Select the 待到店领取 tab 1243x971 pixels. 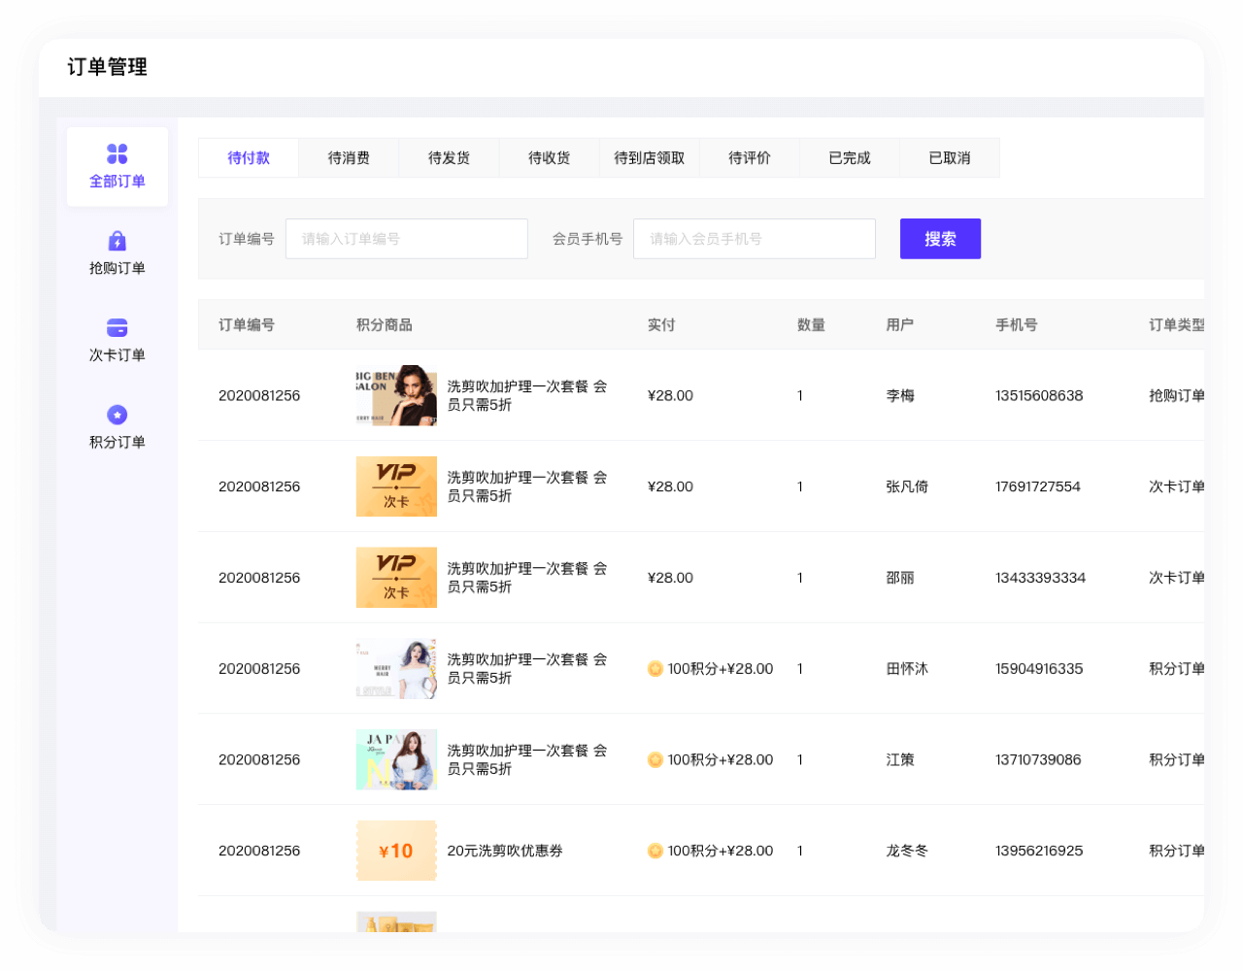[649, 158]
